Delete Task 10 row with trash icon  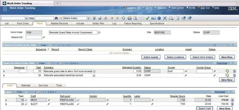[234, 71]
